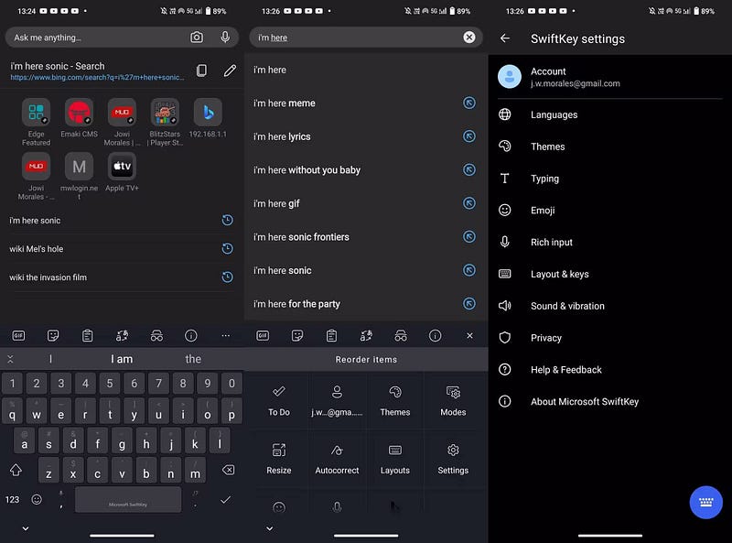Tap the Autocorrect icon in the reorder panel
Screen dimensions: 732x543
click(337, 450)
